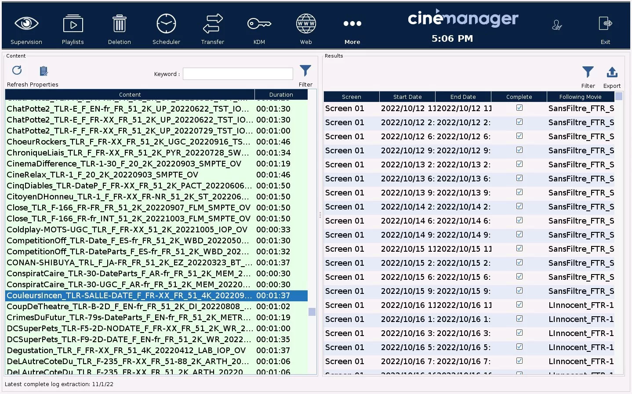The width and height of the screenshot is (632, 394).
Task: Toggle Complete checkbox in first results row
Action: click(519, 108)
